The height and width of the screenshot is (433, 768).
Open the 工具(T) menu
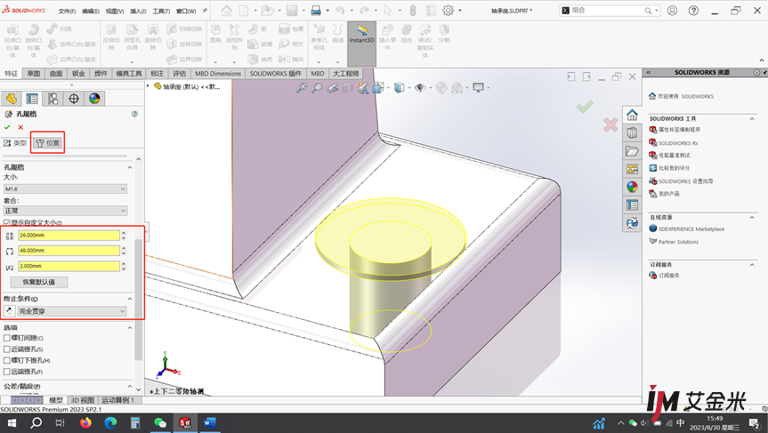(161, 11)
